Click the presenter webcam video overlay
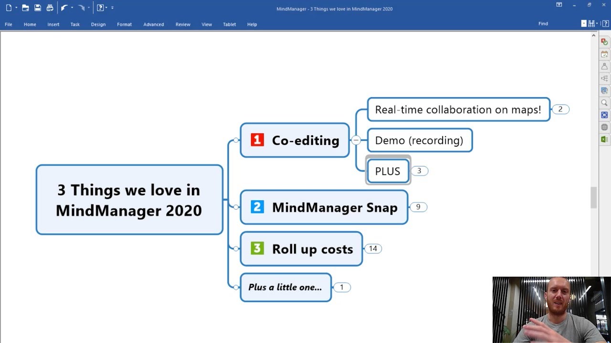This screenshot has height=343, width=611. tap(552, 310)
